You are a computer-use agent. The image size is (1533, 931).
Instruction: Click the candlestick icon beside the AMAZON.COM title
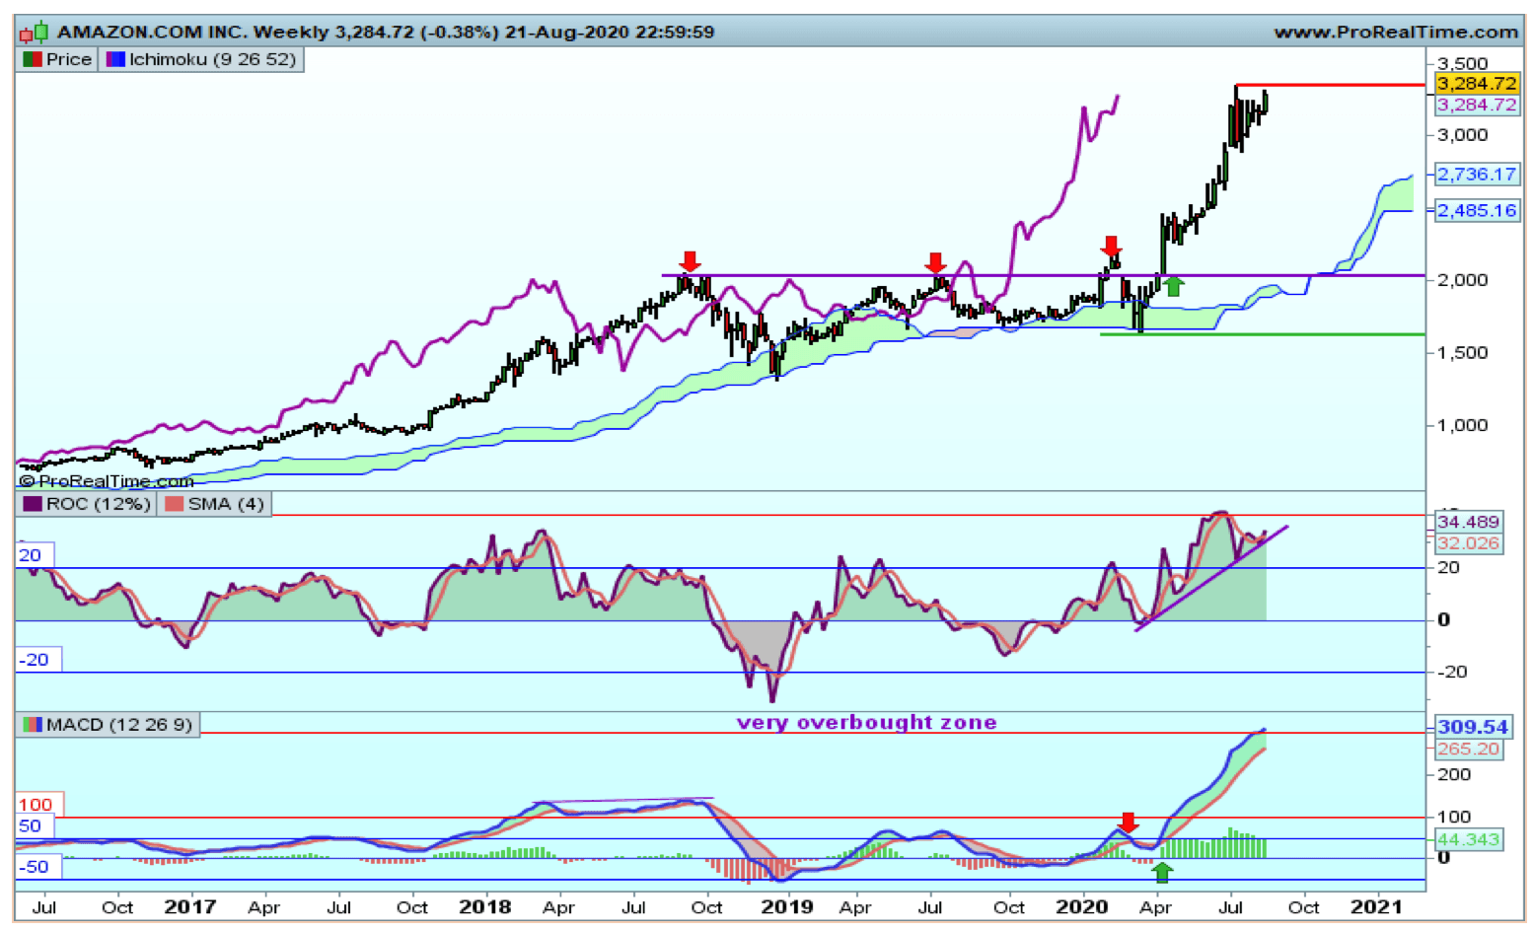point(33,32)
